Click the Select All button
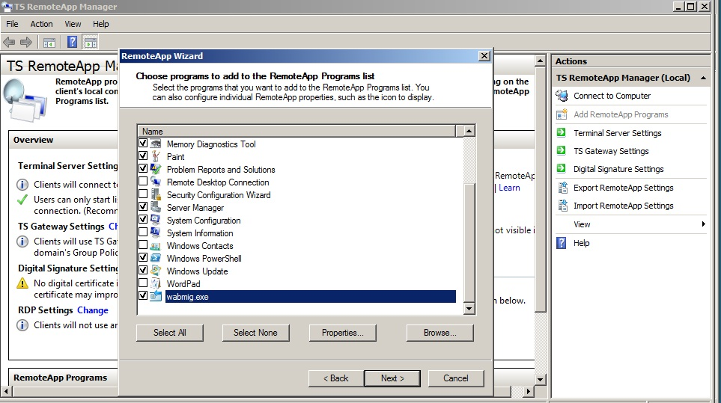 (170, 333)
